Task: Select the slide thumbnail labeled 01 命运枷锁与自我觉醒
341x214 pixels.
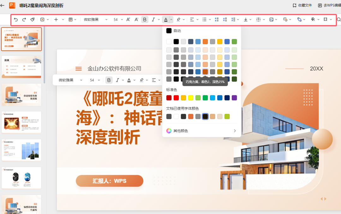Action: 21,95
